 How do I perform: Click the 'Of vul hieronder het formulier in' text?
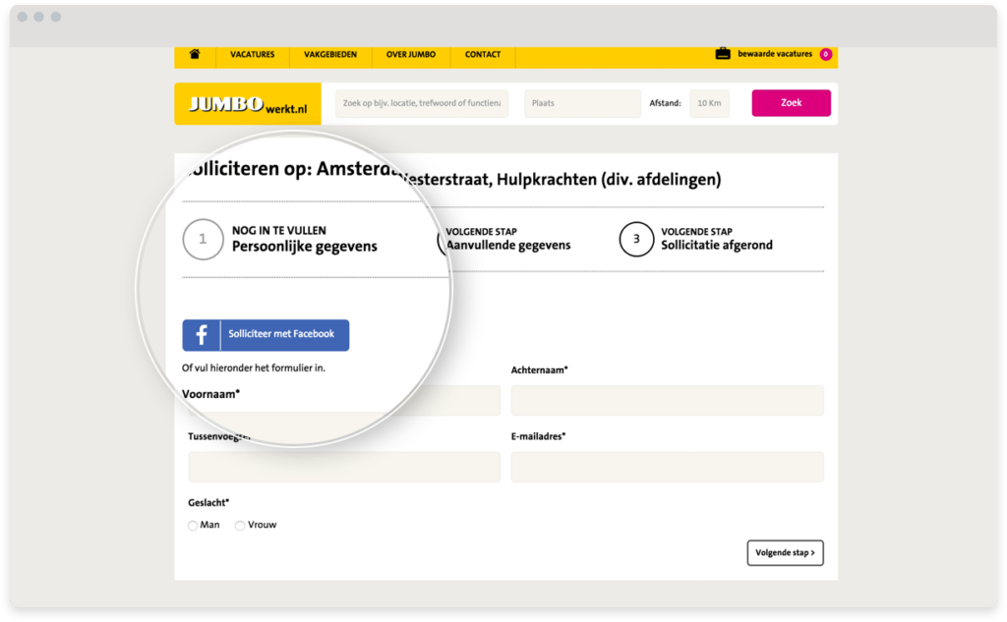click(x=254, y=368)
